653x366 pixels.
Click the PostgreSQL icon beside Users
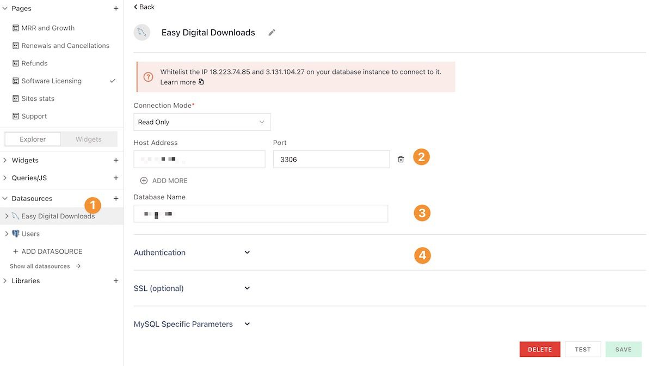[x=15, y=234]
